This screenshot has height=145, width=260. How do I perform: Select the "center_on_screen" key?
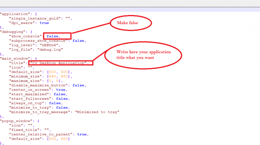pyautogui.click(x=30, y=90)
